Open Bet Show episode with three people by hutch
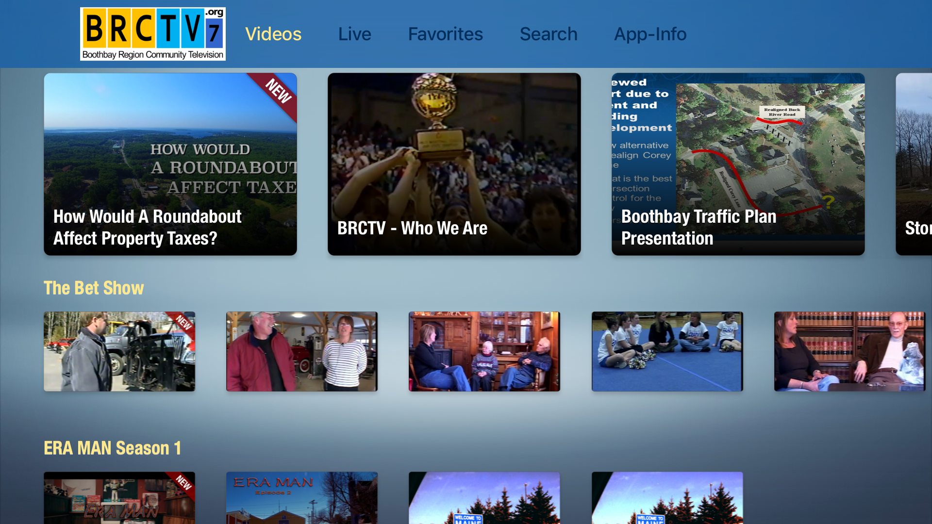This screenshot has width=932, height=524. pos(484,351)
